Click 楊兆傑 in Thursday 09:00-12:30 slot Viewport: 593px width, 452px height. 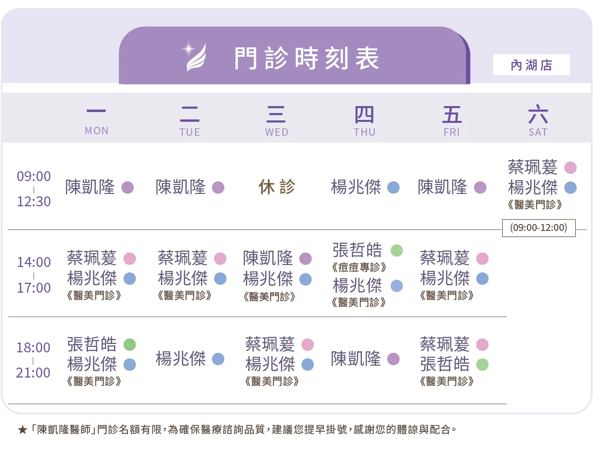pos(356,188)
